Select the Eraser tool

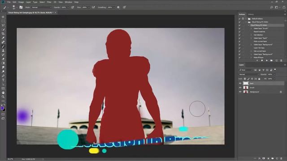3,59
